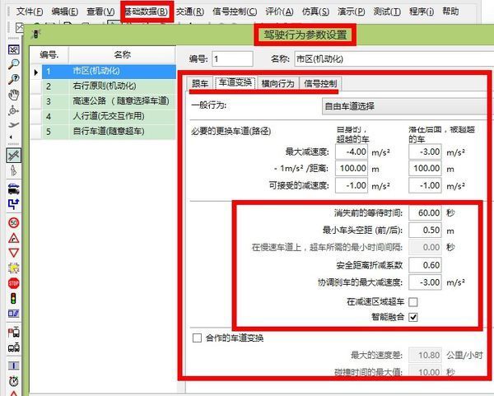Click 协调刹车的最大减速度 field -3.00
The width and height of the screenshot is (494, 396).
pyautogui.click(x=426, y=282)
